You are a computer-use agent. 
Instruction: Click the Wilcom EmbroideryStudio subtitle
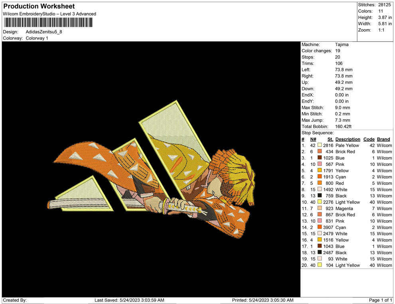(x=49, y=14)
